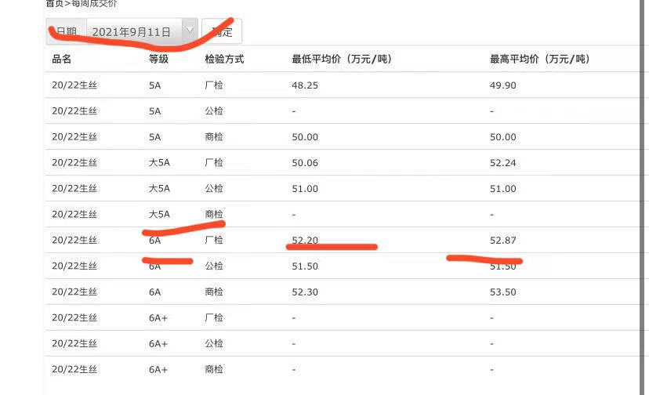Click the 最高平均价 column header

click(539, 60)
